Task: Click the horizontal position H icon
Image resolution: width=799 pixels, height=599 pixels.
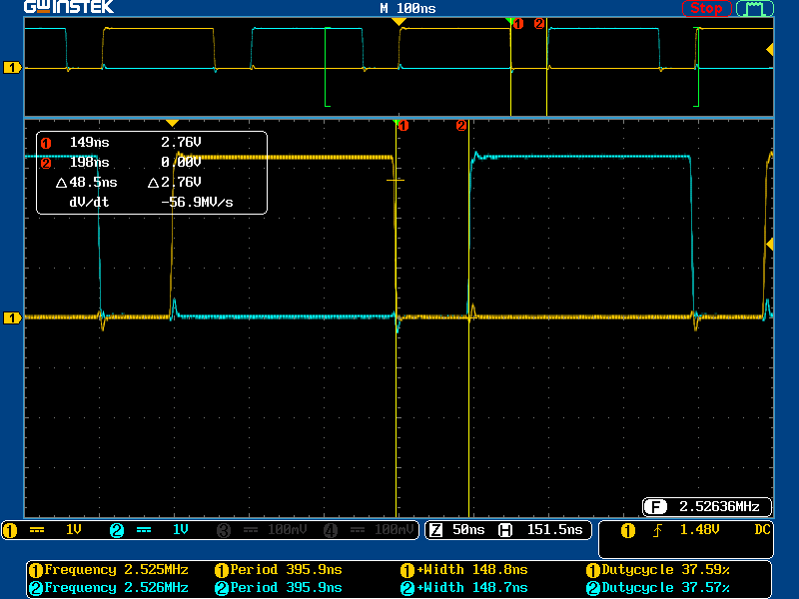Action: pyautogui.click(x=505, y=530)
